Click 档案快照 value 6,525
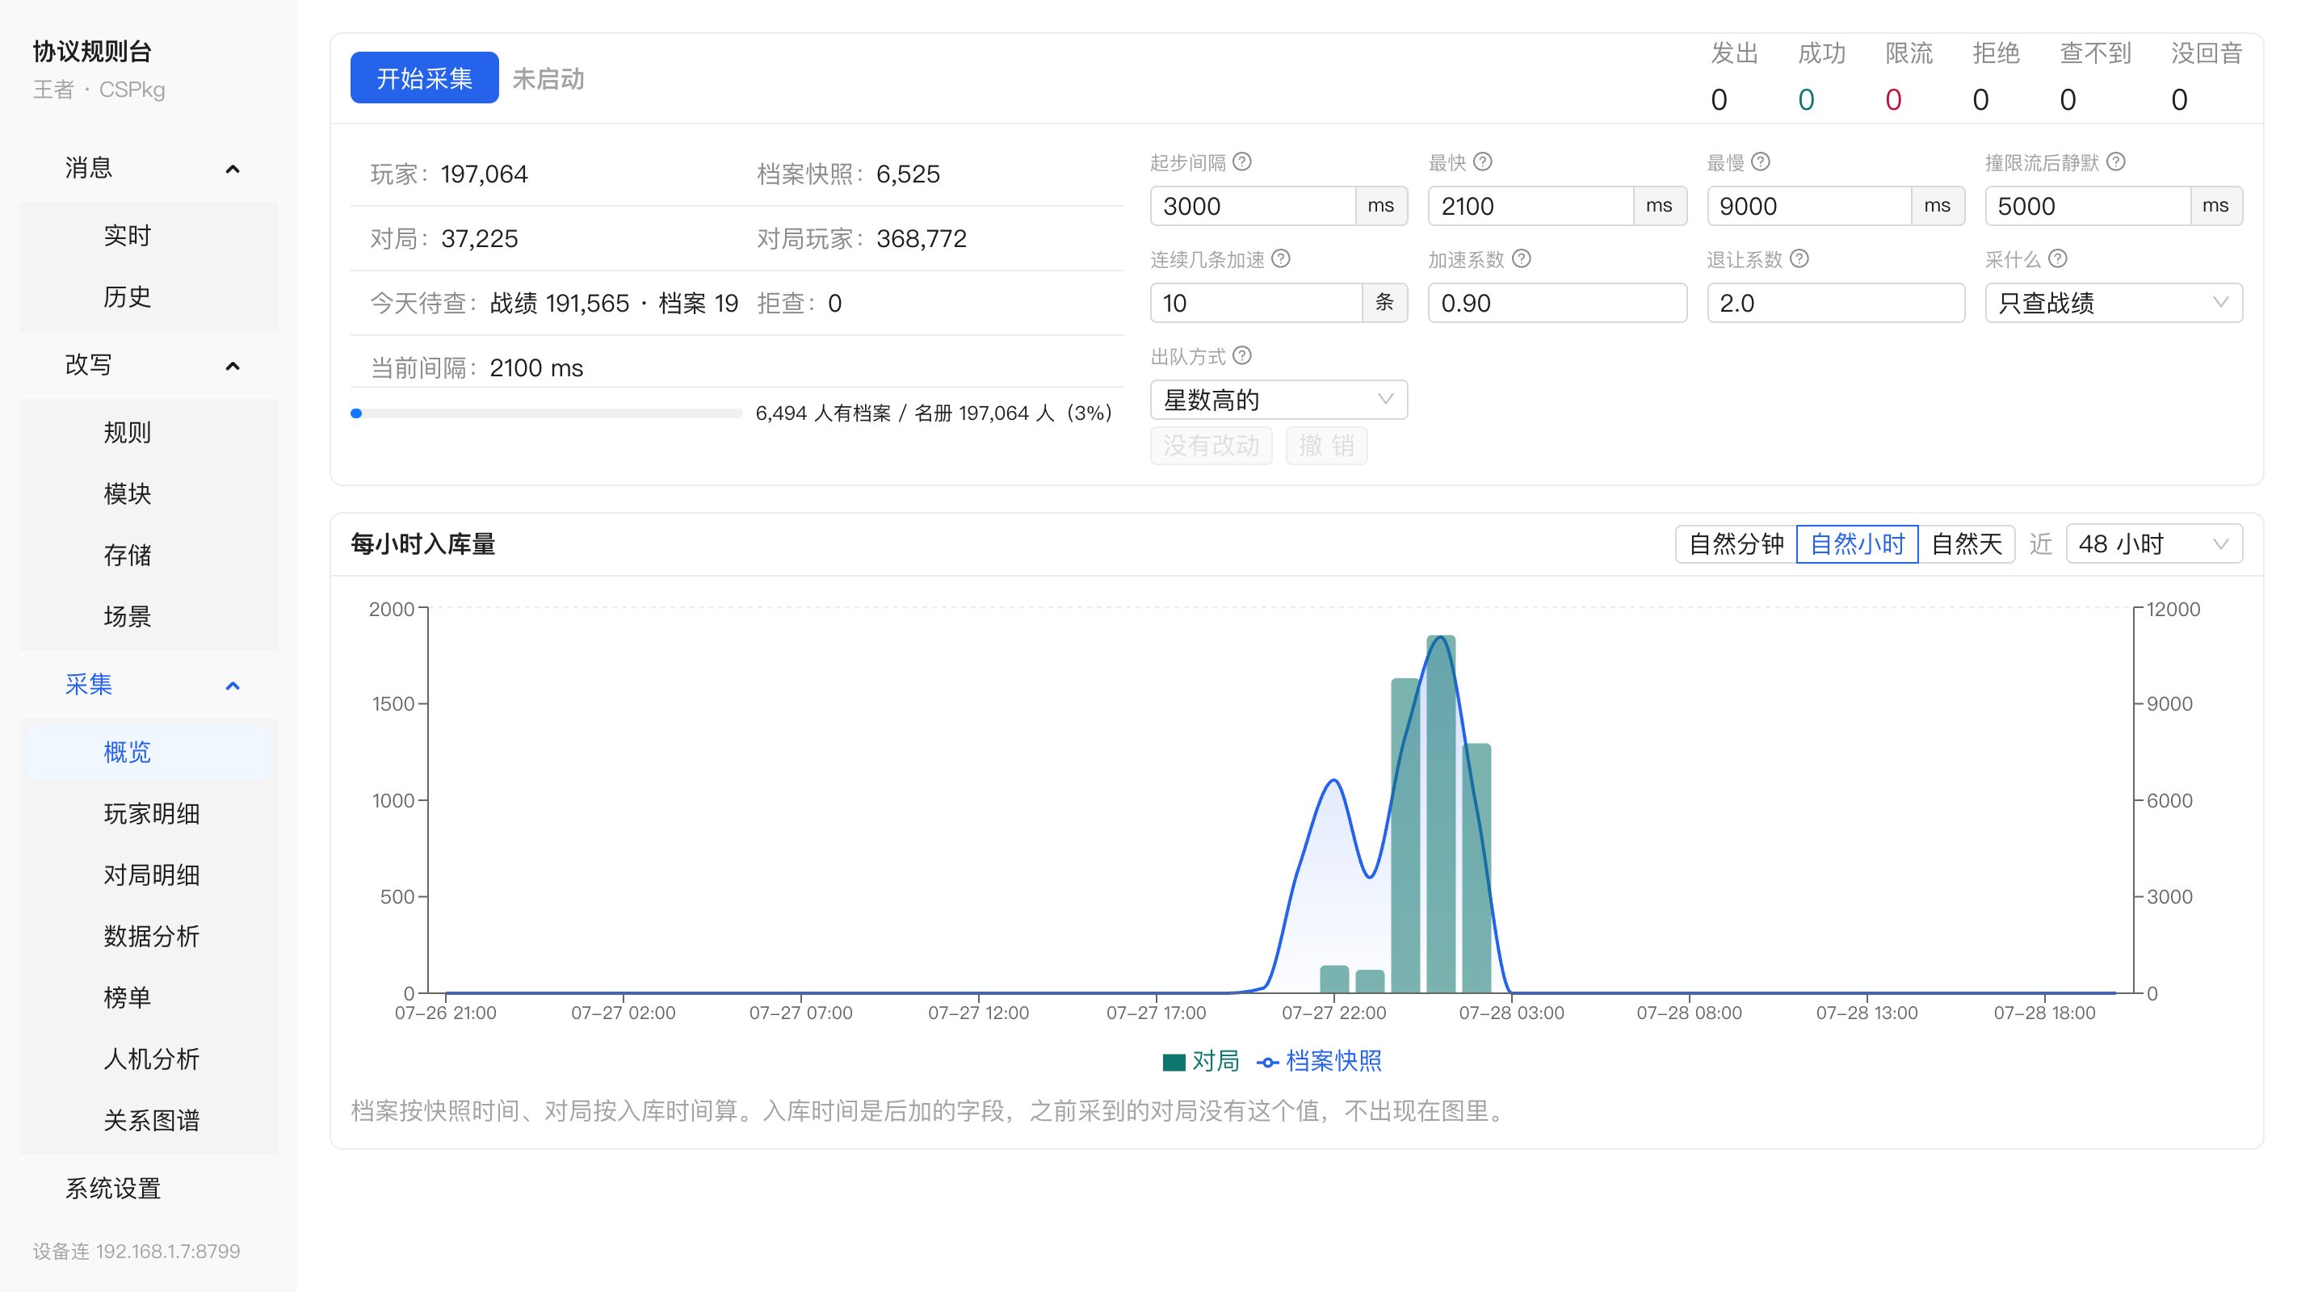The width and height of the screenshot is (2297, 1292). (908, 174)
